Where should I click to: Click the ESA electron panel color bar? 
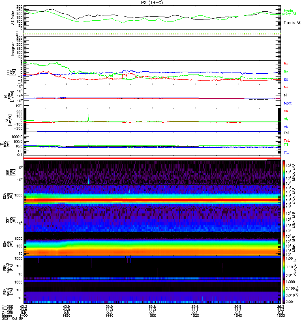point(283,244)
